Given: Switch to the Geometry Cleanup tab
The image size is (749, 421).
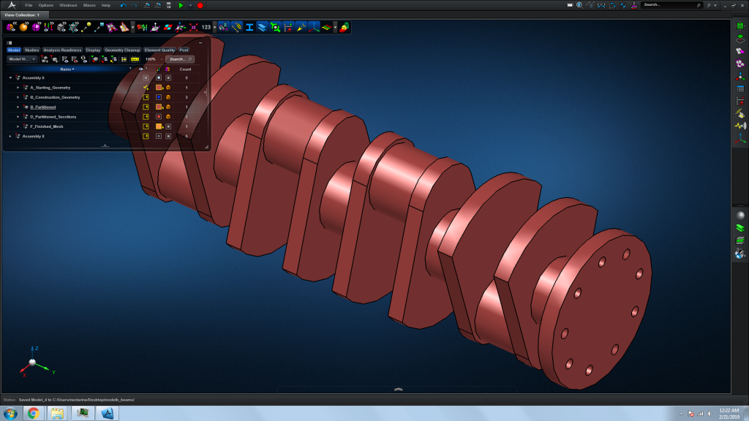Looking at the screenshot, I should point(122,50).
